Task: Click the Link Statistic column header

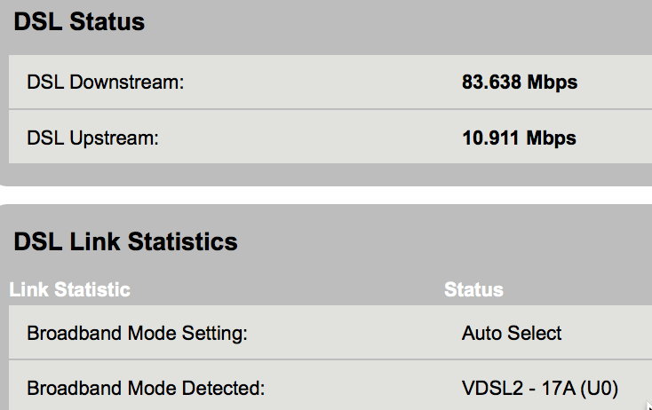Action: [x=70, y=290]
